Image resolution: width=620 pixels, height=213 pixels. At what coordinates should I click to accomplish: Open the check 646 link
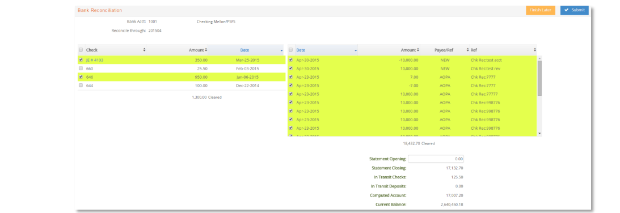[89, 77]
